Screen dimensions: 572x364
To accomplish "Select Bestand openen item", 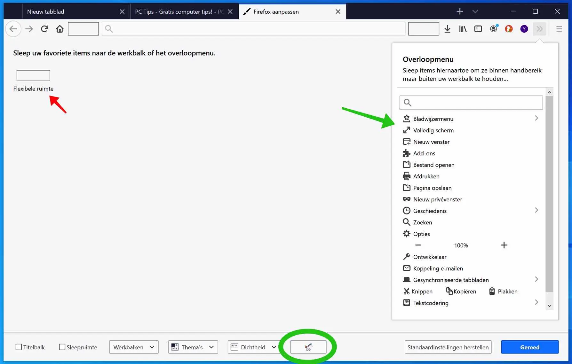I will (471, 165).
